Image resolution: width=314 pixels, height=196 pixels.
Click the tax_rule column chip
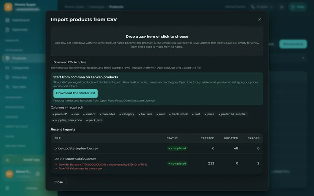[x=145, y=114]
